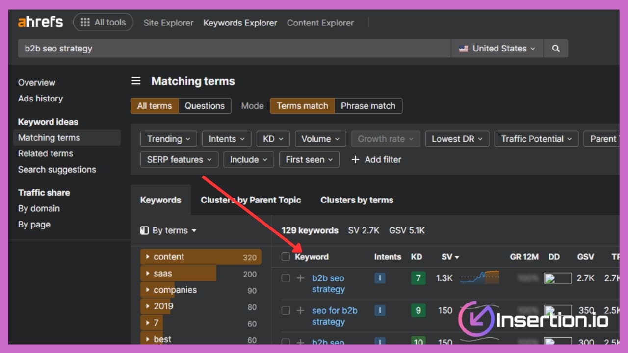Tick checkbox for seo for b2b strategy row
628x353 pixels.
point(286,310)
